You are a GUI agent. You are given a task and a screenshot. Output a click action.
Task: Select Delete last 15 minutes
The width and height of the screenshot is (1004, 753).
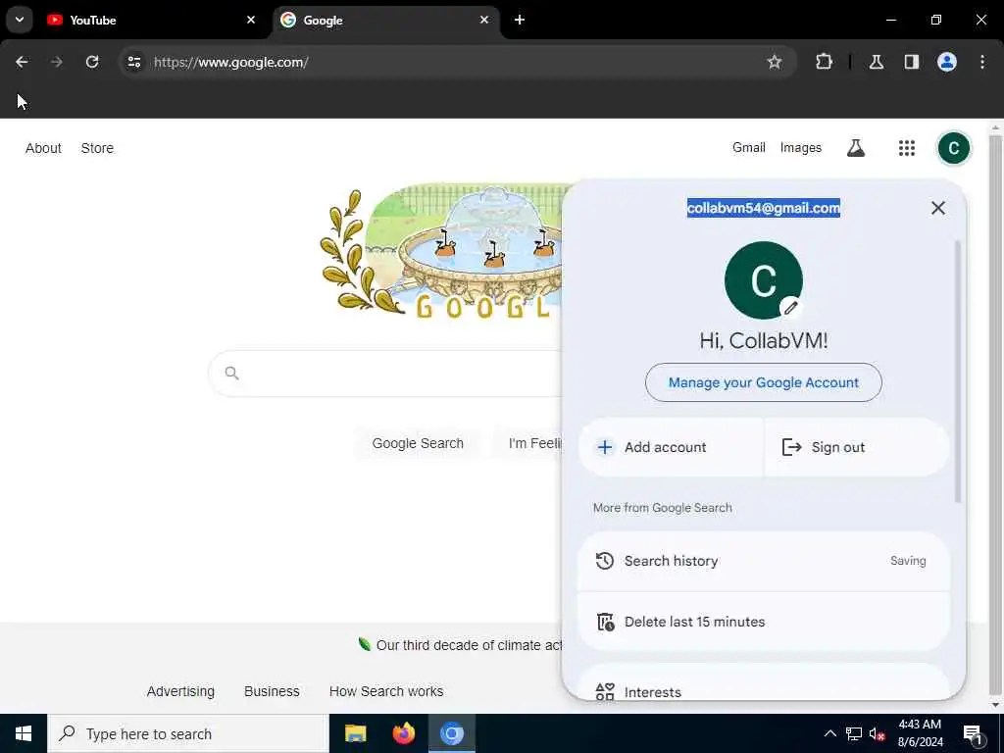(x=763, y=622)
